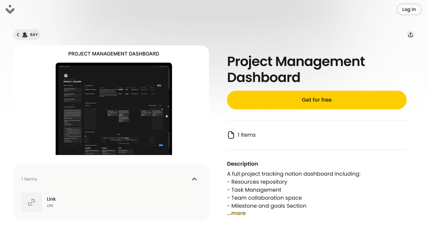Click the link chain icon
This screenshot has height=240, width=428.
click(31, 202)
